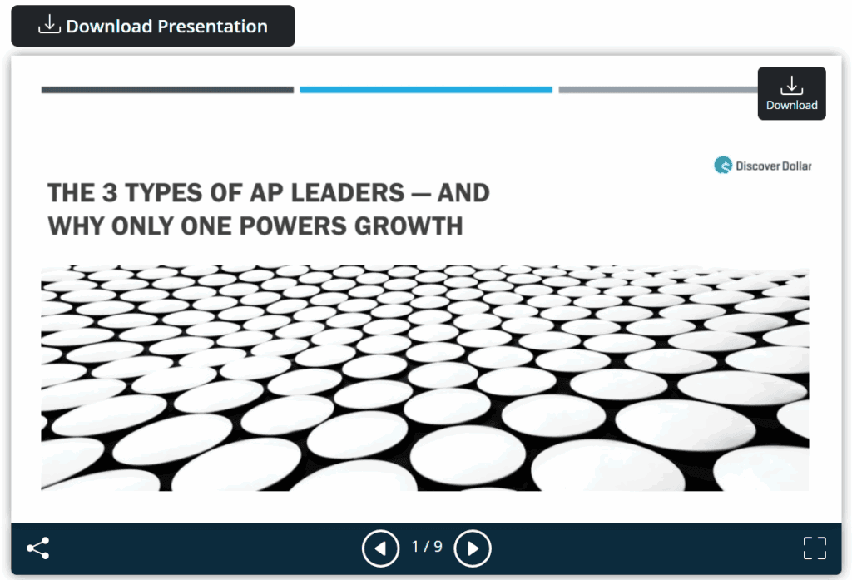
Task: Click the right-pointing triangle in the circled button
Action: pyautogui.click(x=473, y=548)
